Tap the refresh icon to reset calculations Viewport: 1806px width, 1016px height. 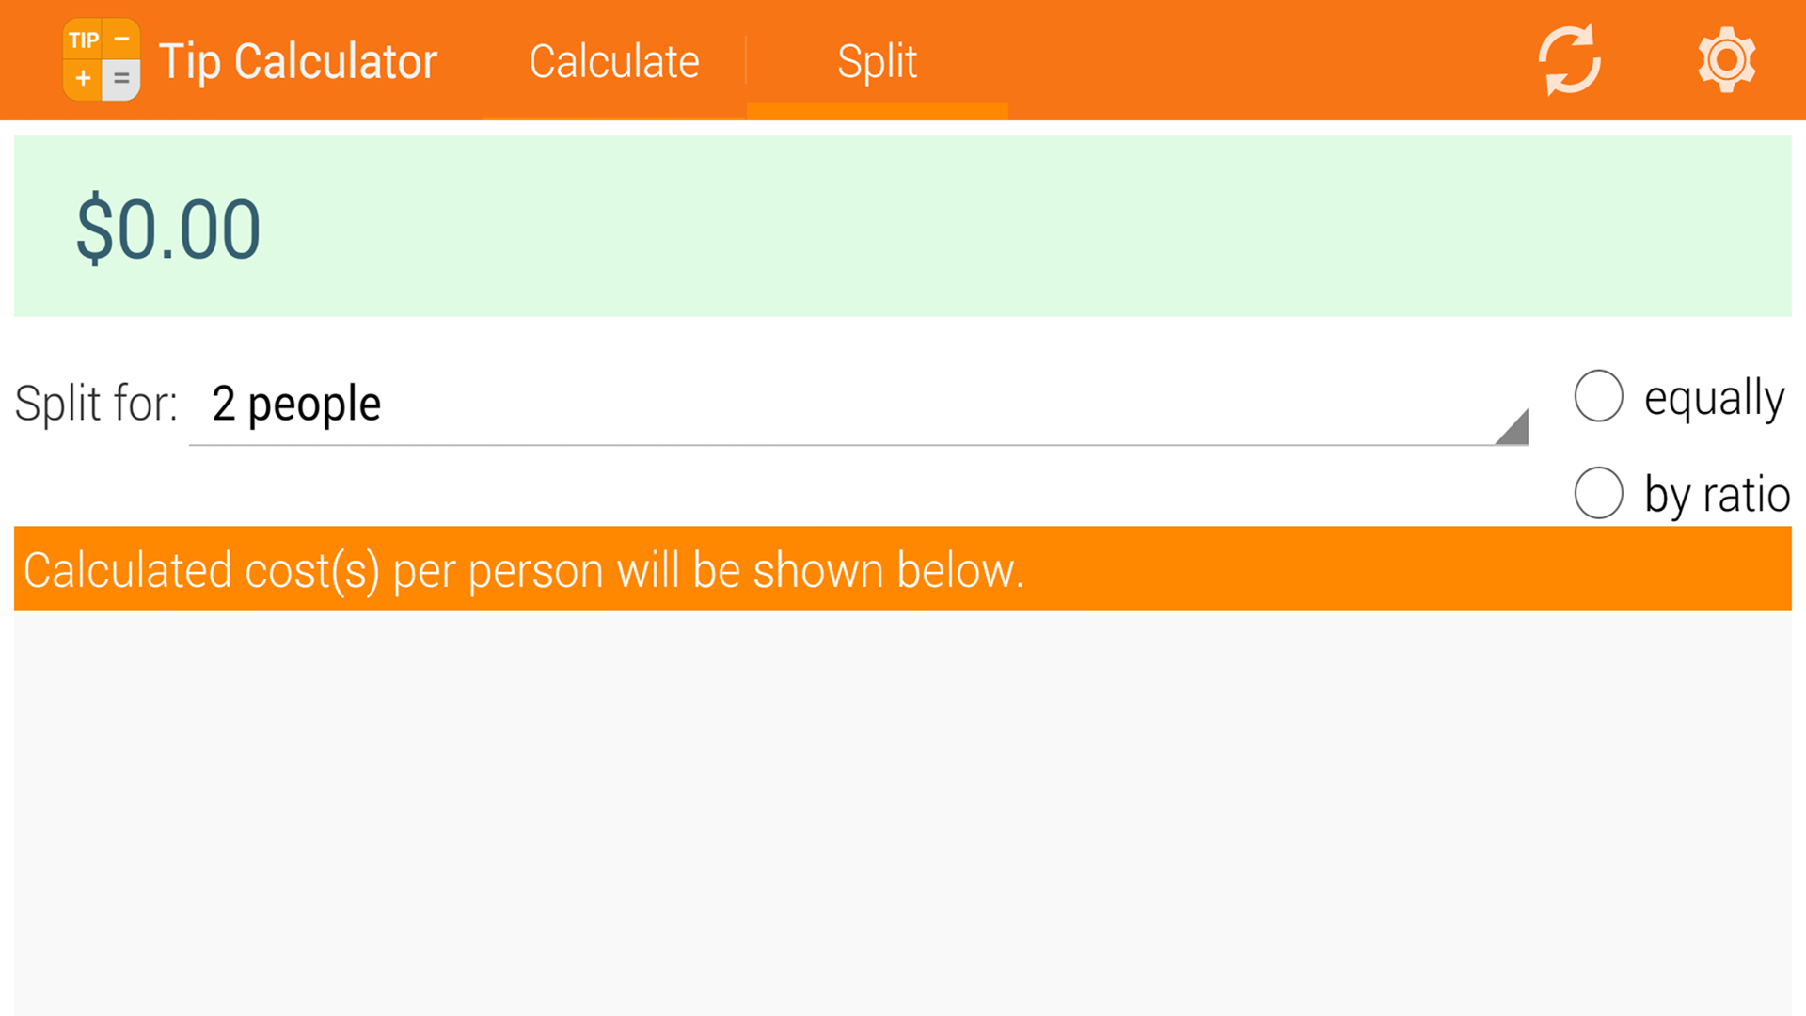[x=1569, y=58]
